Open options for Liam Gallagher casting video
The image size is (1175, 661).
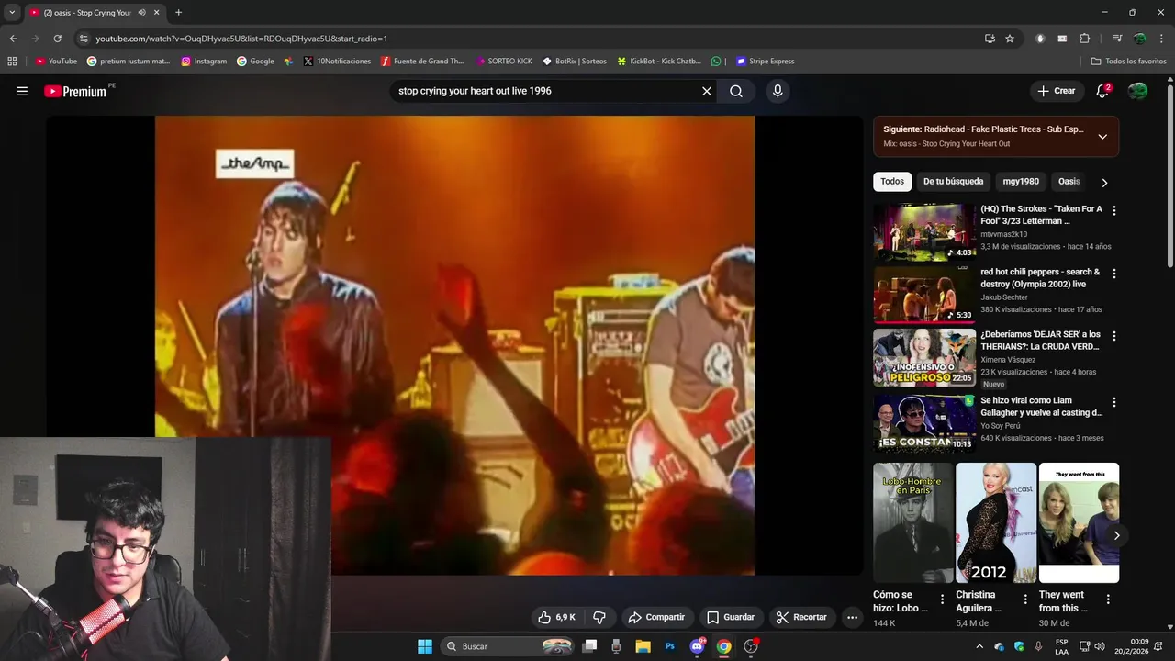[1113, 402]
